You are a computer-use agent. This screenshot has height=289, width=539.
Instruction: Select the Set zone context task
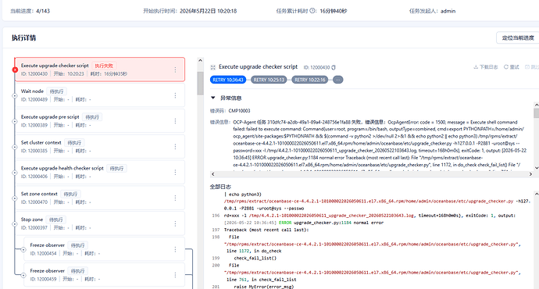[x=100, y=198]
